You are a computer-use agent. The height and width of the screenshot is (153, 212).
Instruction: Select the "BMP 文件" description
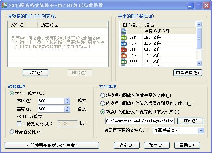(152, 37)
